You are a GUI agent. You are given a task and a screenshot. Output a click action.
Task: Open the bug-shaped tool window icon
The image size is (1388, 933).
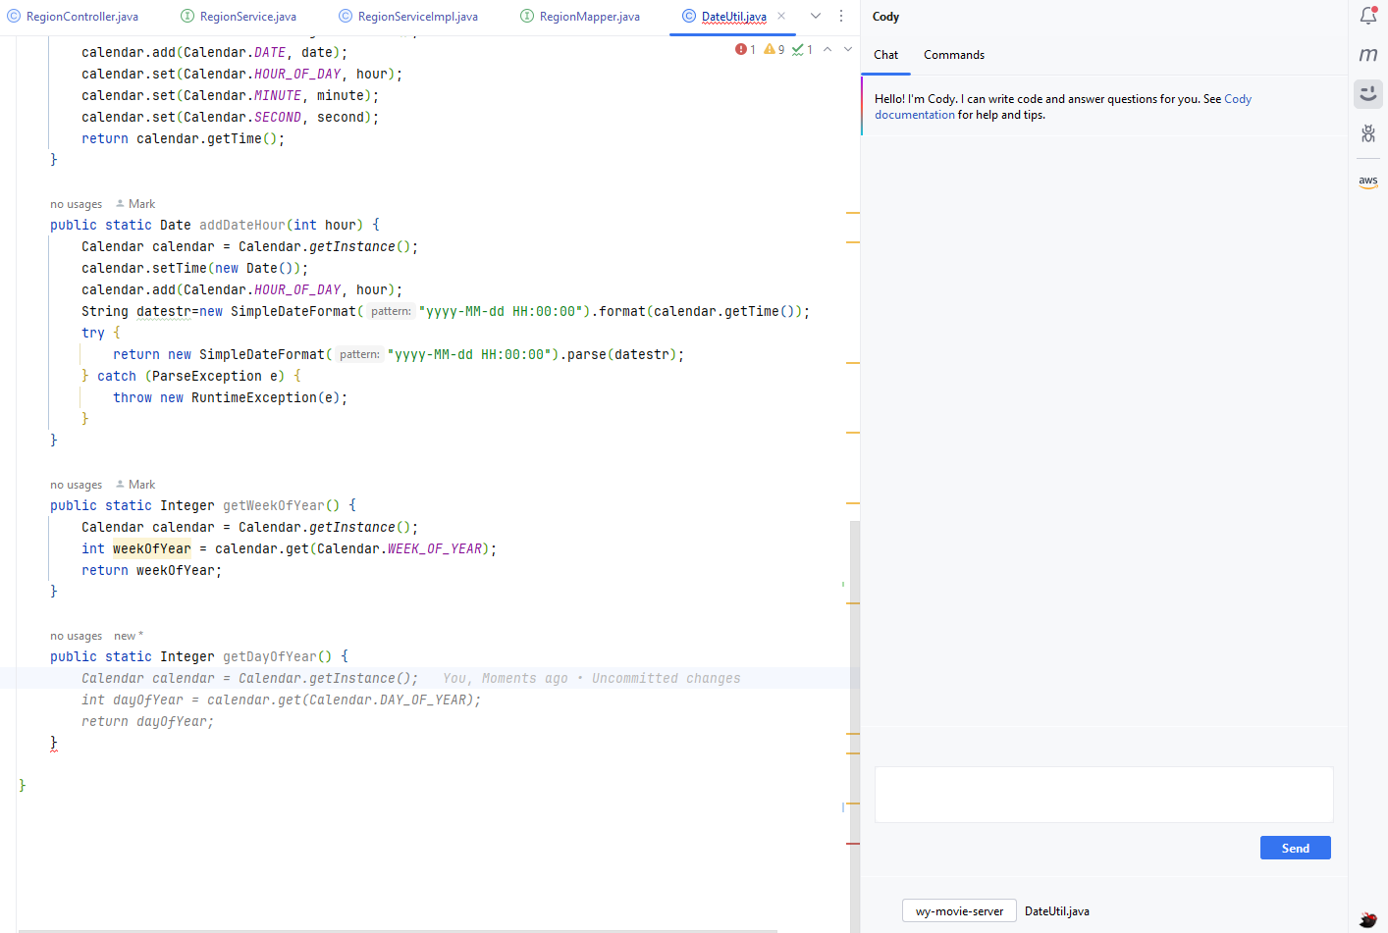point(1368,133)
